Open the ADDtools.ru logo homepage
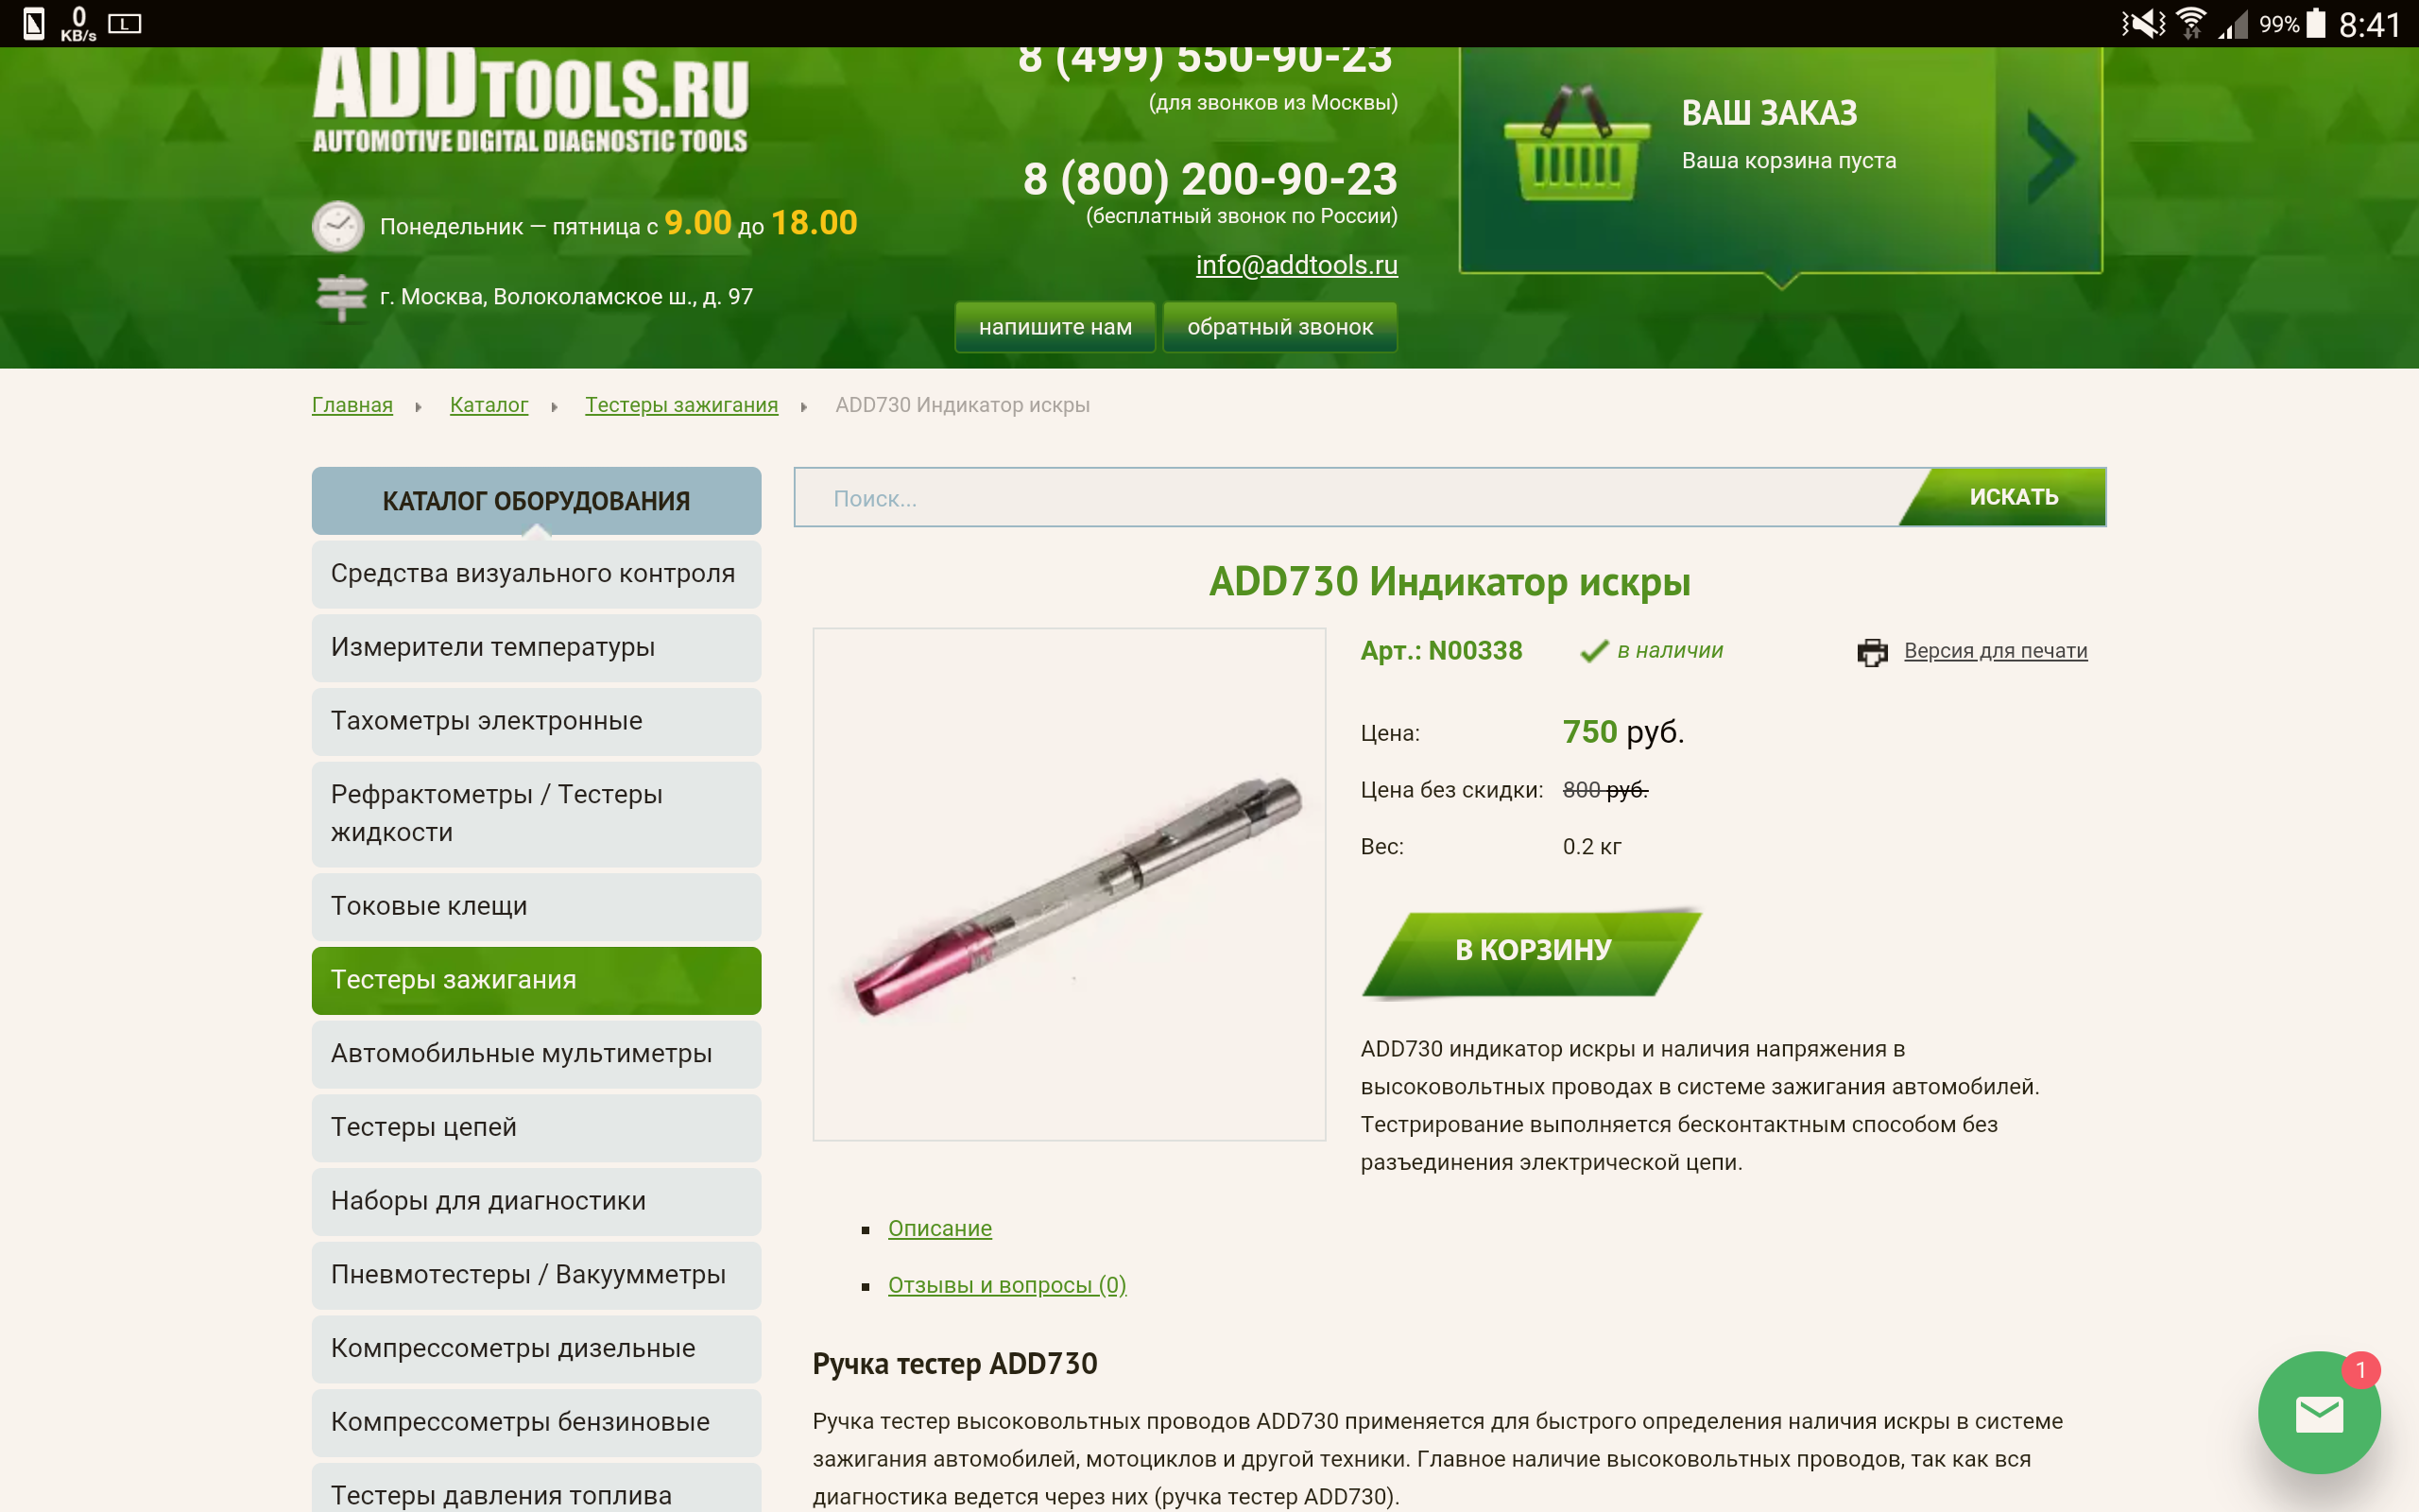The height and width of the screenshot is (1512, 2419). click(x=531, y=100)
